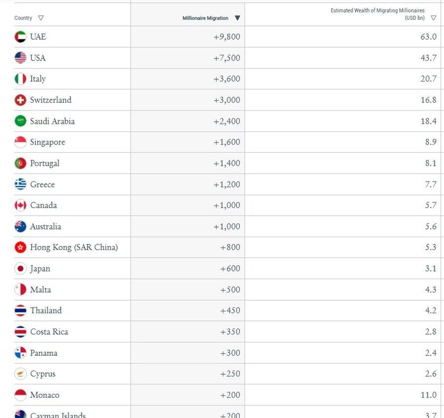This screenshot has width=444, height=418.
Task: Click the Saudi Arabia flag icon
Action: (20, 121)
